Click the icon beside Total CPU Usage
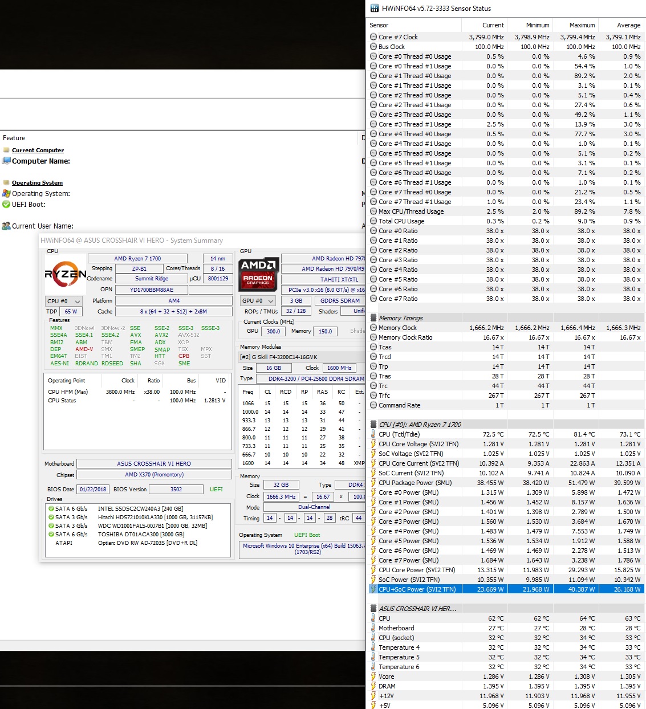Screen dimensions: 646x709 [373, 221]
